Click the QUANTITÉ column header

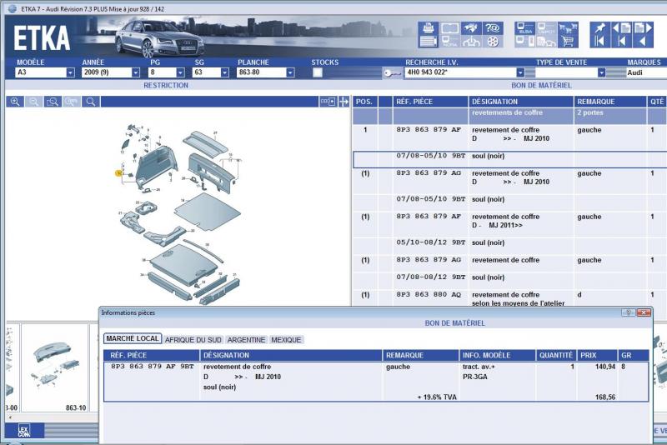(555, 355)
